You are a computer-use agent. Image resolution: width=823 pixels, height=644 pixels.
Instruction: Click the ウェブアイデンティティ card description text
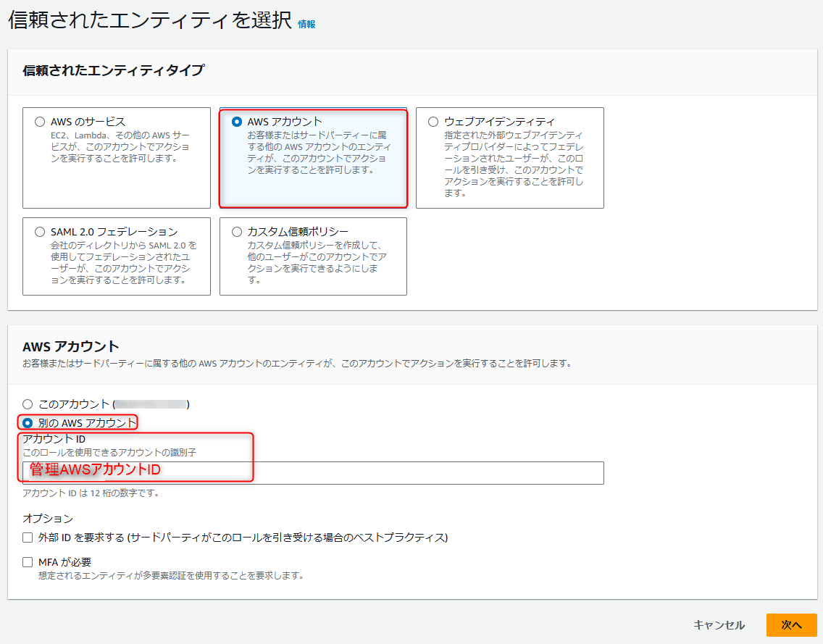(x=514, y=164)
